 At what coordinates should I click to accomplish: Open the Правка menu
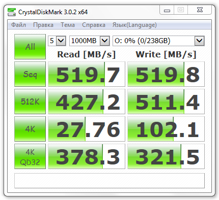(43, 25)
